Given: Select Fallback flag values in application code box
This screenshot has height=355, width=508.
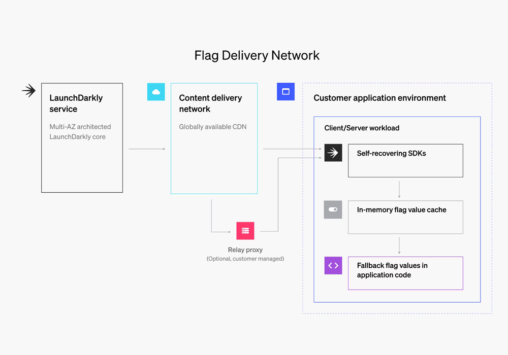Looking at the screenshot, I should (405, 273).
